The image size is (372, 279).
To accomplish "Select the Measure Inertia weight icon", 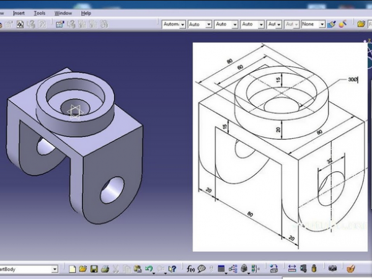I will [x=314, y=269].
